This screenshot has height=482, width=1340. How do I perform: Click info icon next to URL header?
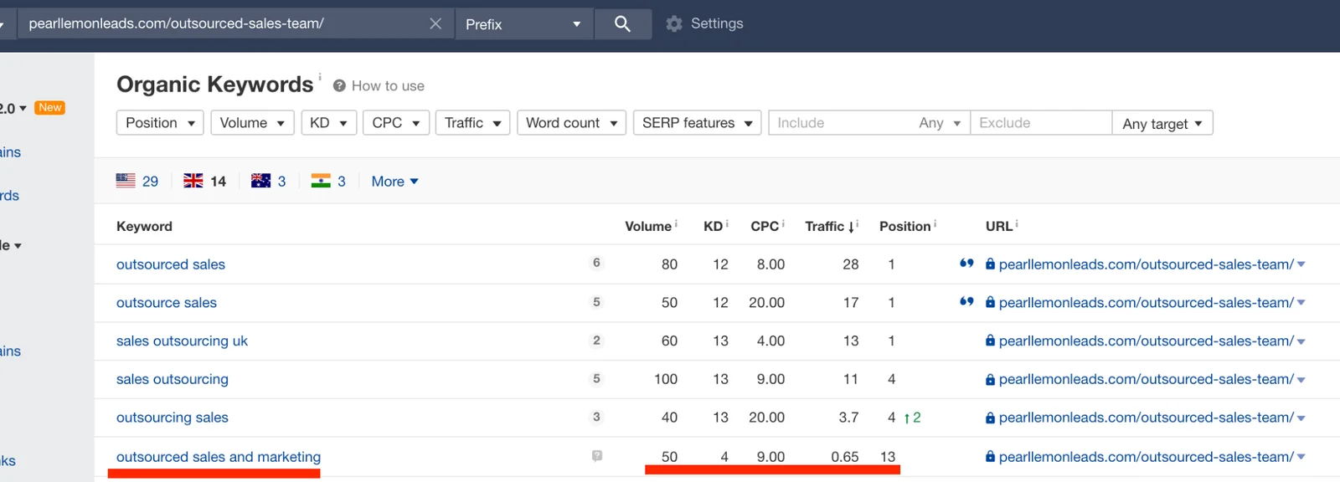[x=1017, y=223]
